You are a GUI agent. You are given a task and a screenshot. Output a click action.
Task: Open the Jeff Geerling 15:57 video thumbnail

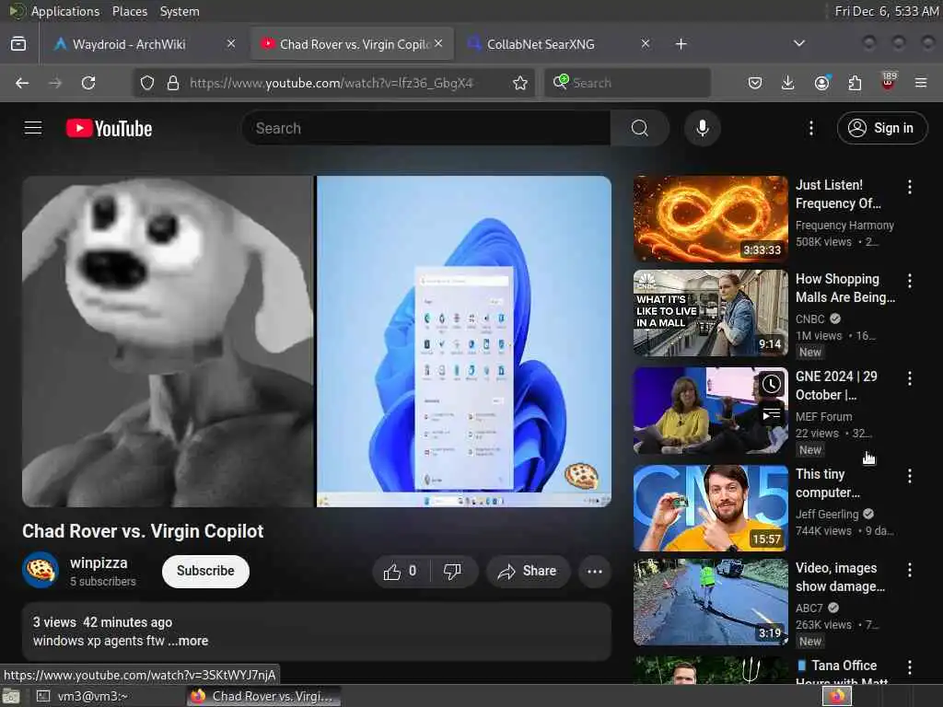tap(710, 508)
